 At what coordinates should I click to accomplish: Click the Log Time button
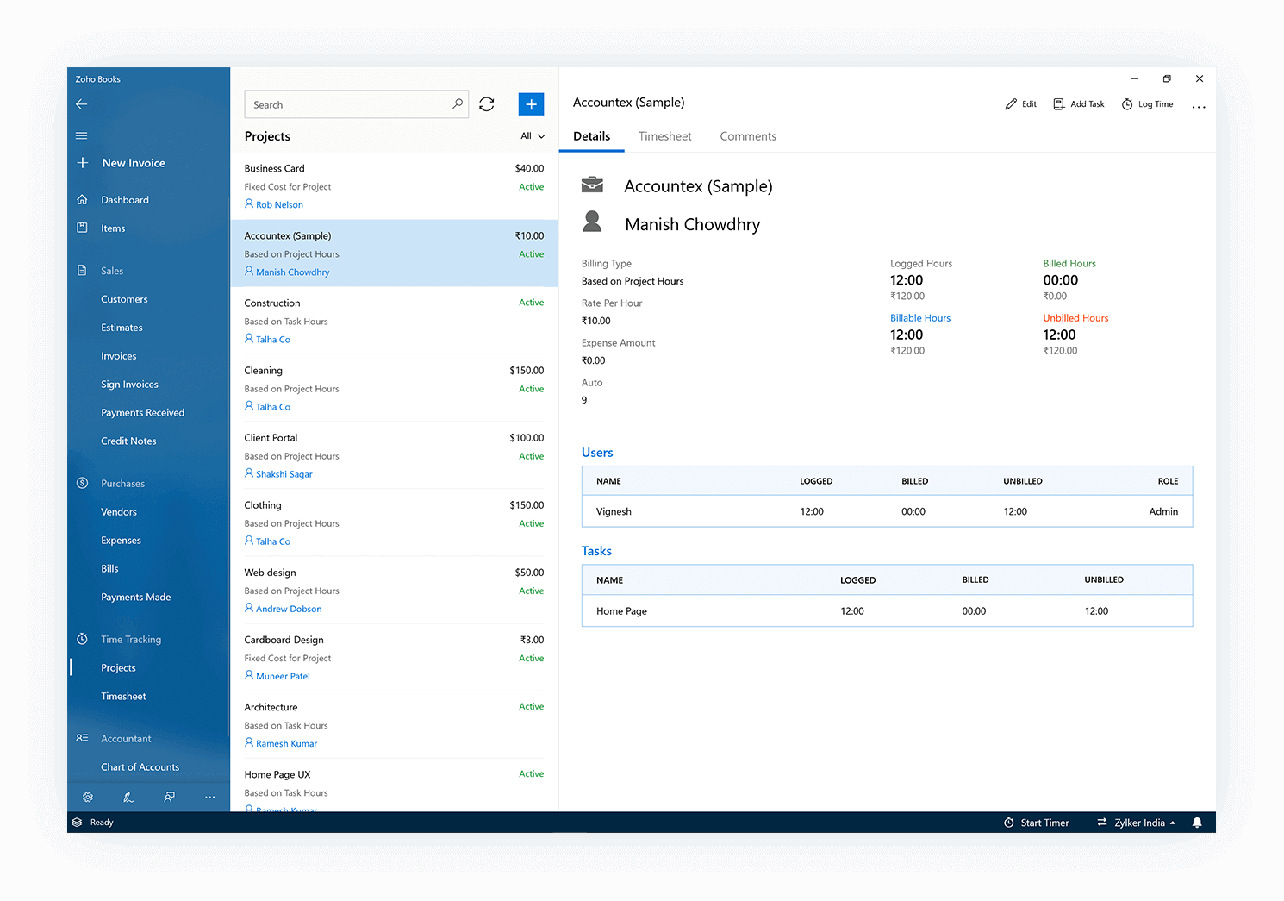click(1147, 104)
